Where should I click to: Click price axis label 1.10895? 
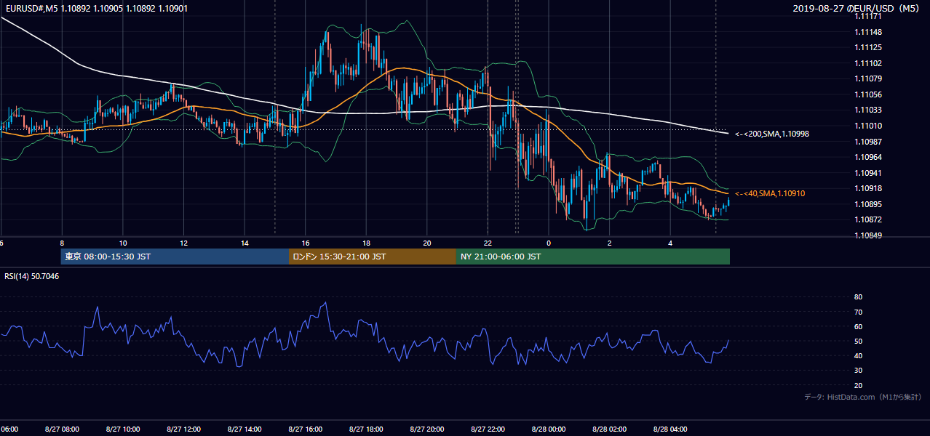point(868,204)
